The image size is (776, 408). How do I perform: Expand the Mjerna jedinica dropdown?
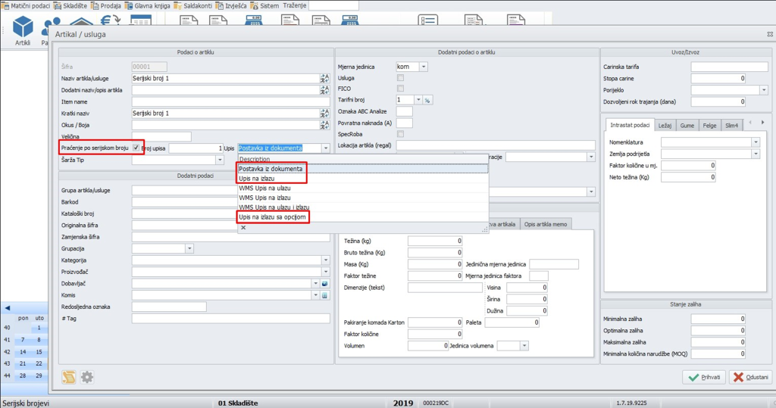[x=423, y=67]
